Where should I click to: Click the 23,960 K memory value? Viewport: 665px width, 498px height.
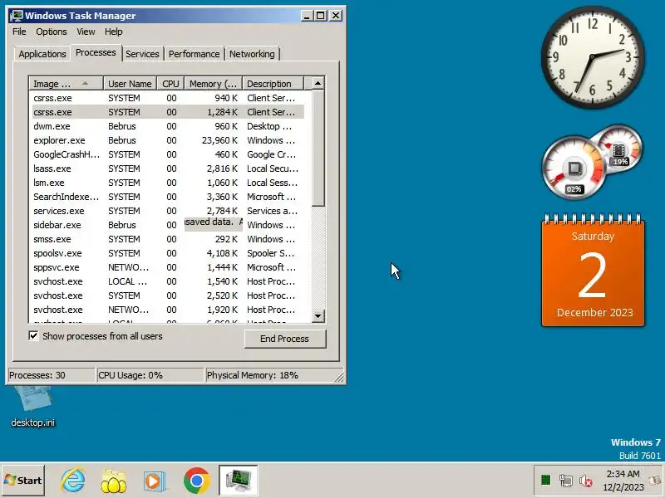(x=219, y=140)
